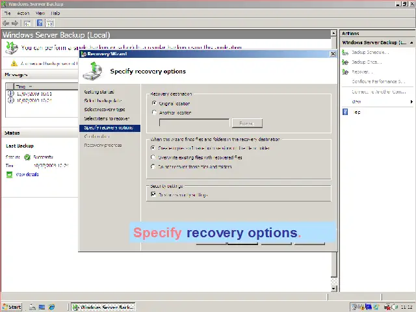The image size is (416, 312).
Task: Expand the View submenu arrow in Actions
Action: point(411,101)
